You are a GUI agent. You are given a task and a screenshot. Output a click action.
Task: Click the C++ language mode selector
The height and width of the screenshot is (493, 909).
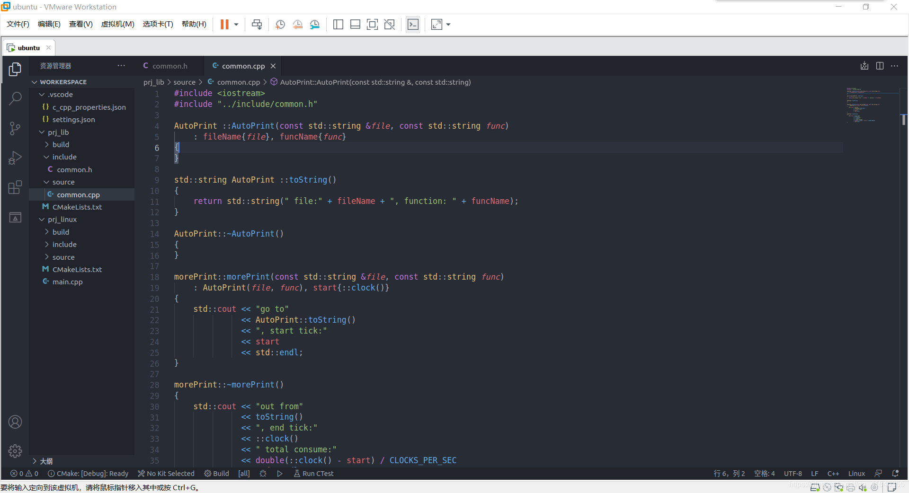click(x=833, y=474)
